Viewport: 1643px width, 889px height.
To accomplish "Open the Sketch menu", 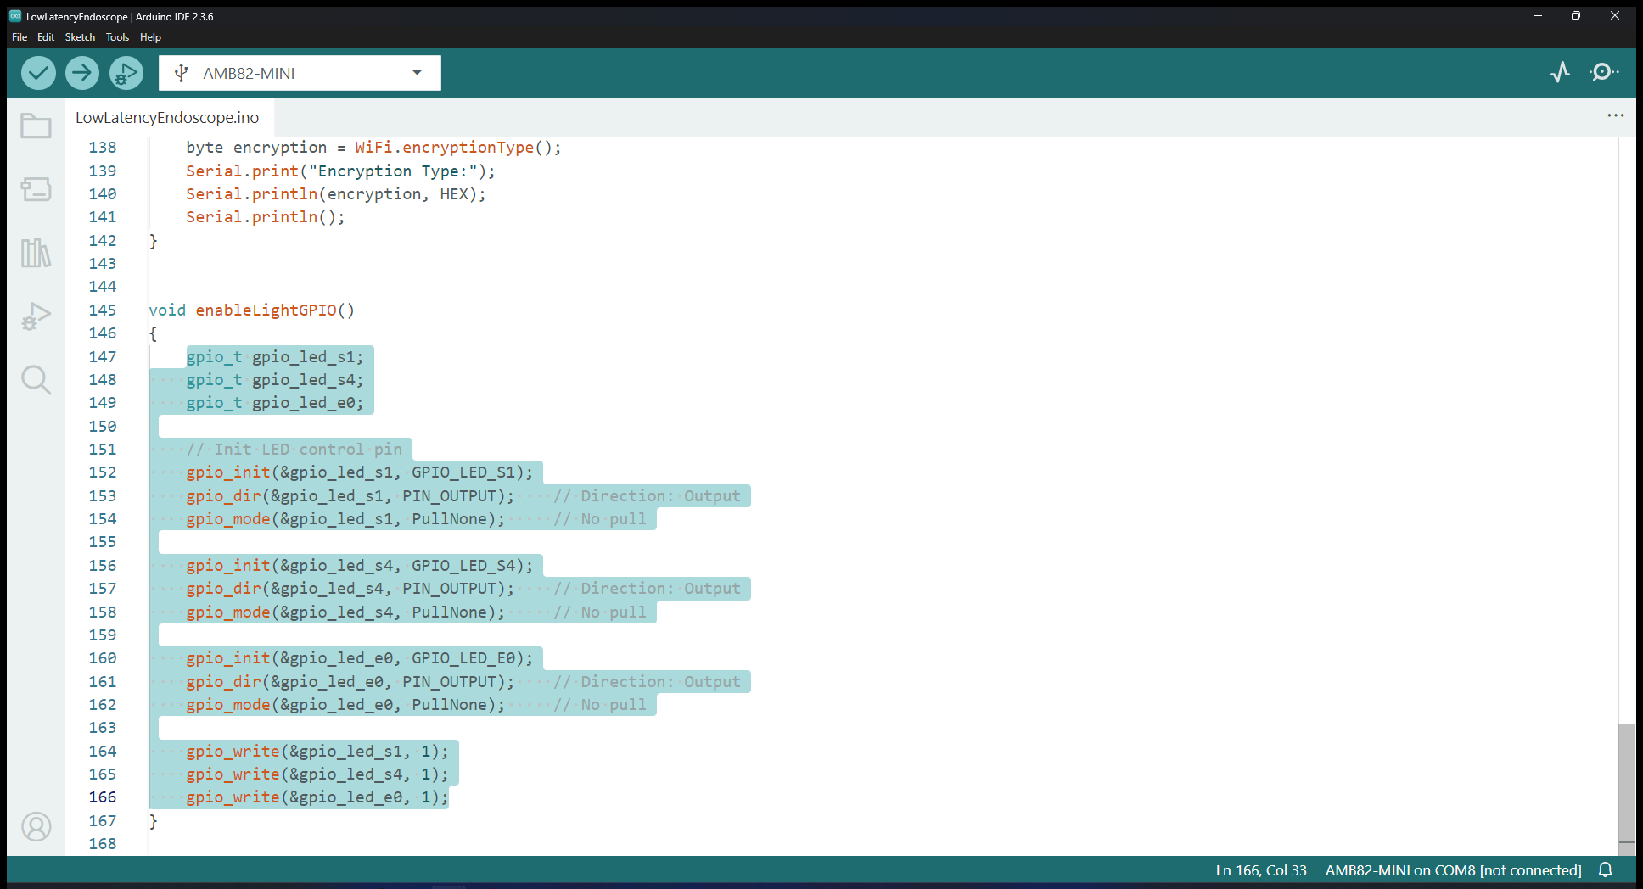I will point(80,37).
